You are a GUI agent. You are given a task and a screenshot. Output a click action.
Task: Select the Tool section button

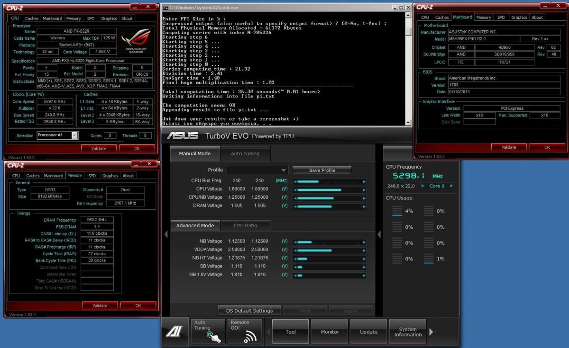[291, 332]
